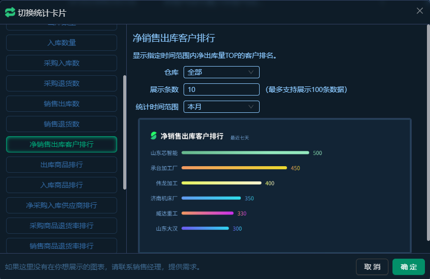Confirm with the 确定 button
The width and height of the screenshot is (430, 279).
pos(409,267)
